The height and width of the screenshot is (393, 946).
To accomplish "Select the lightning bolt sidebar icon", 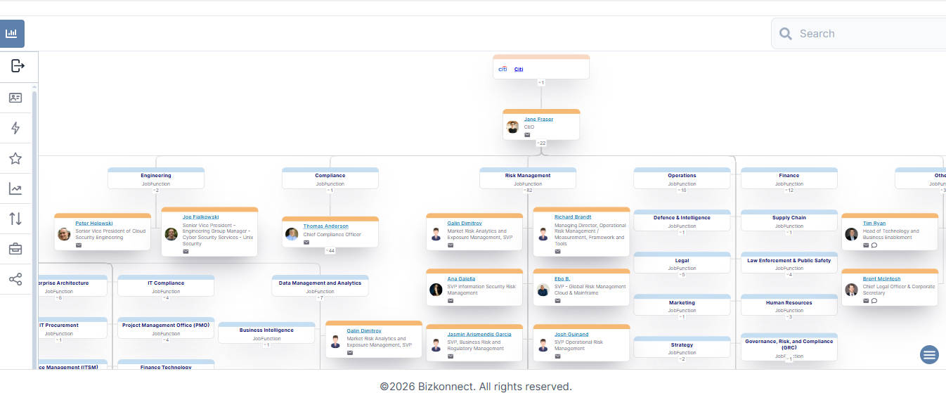I will point(15,128).
